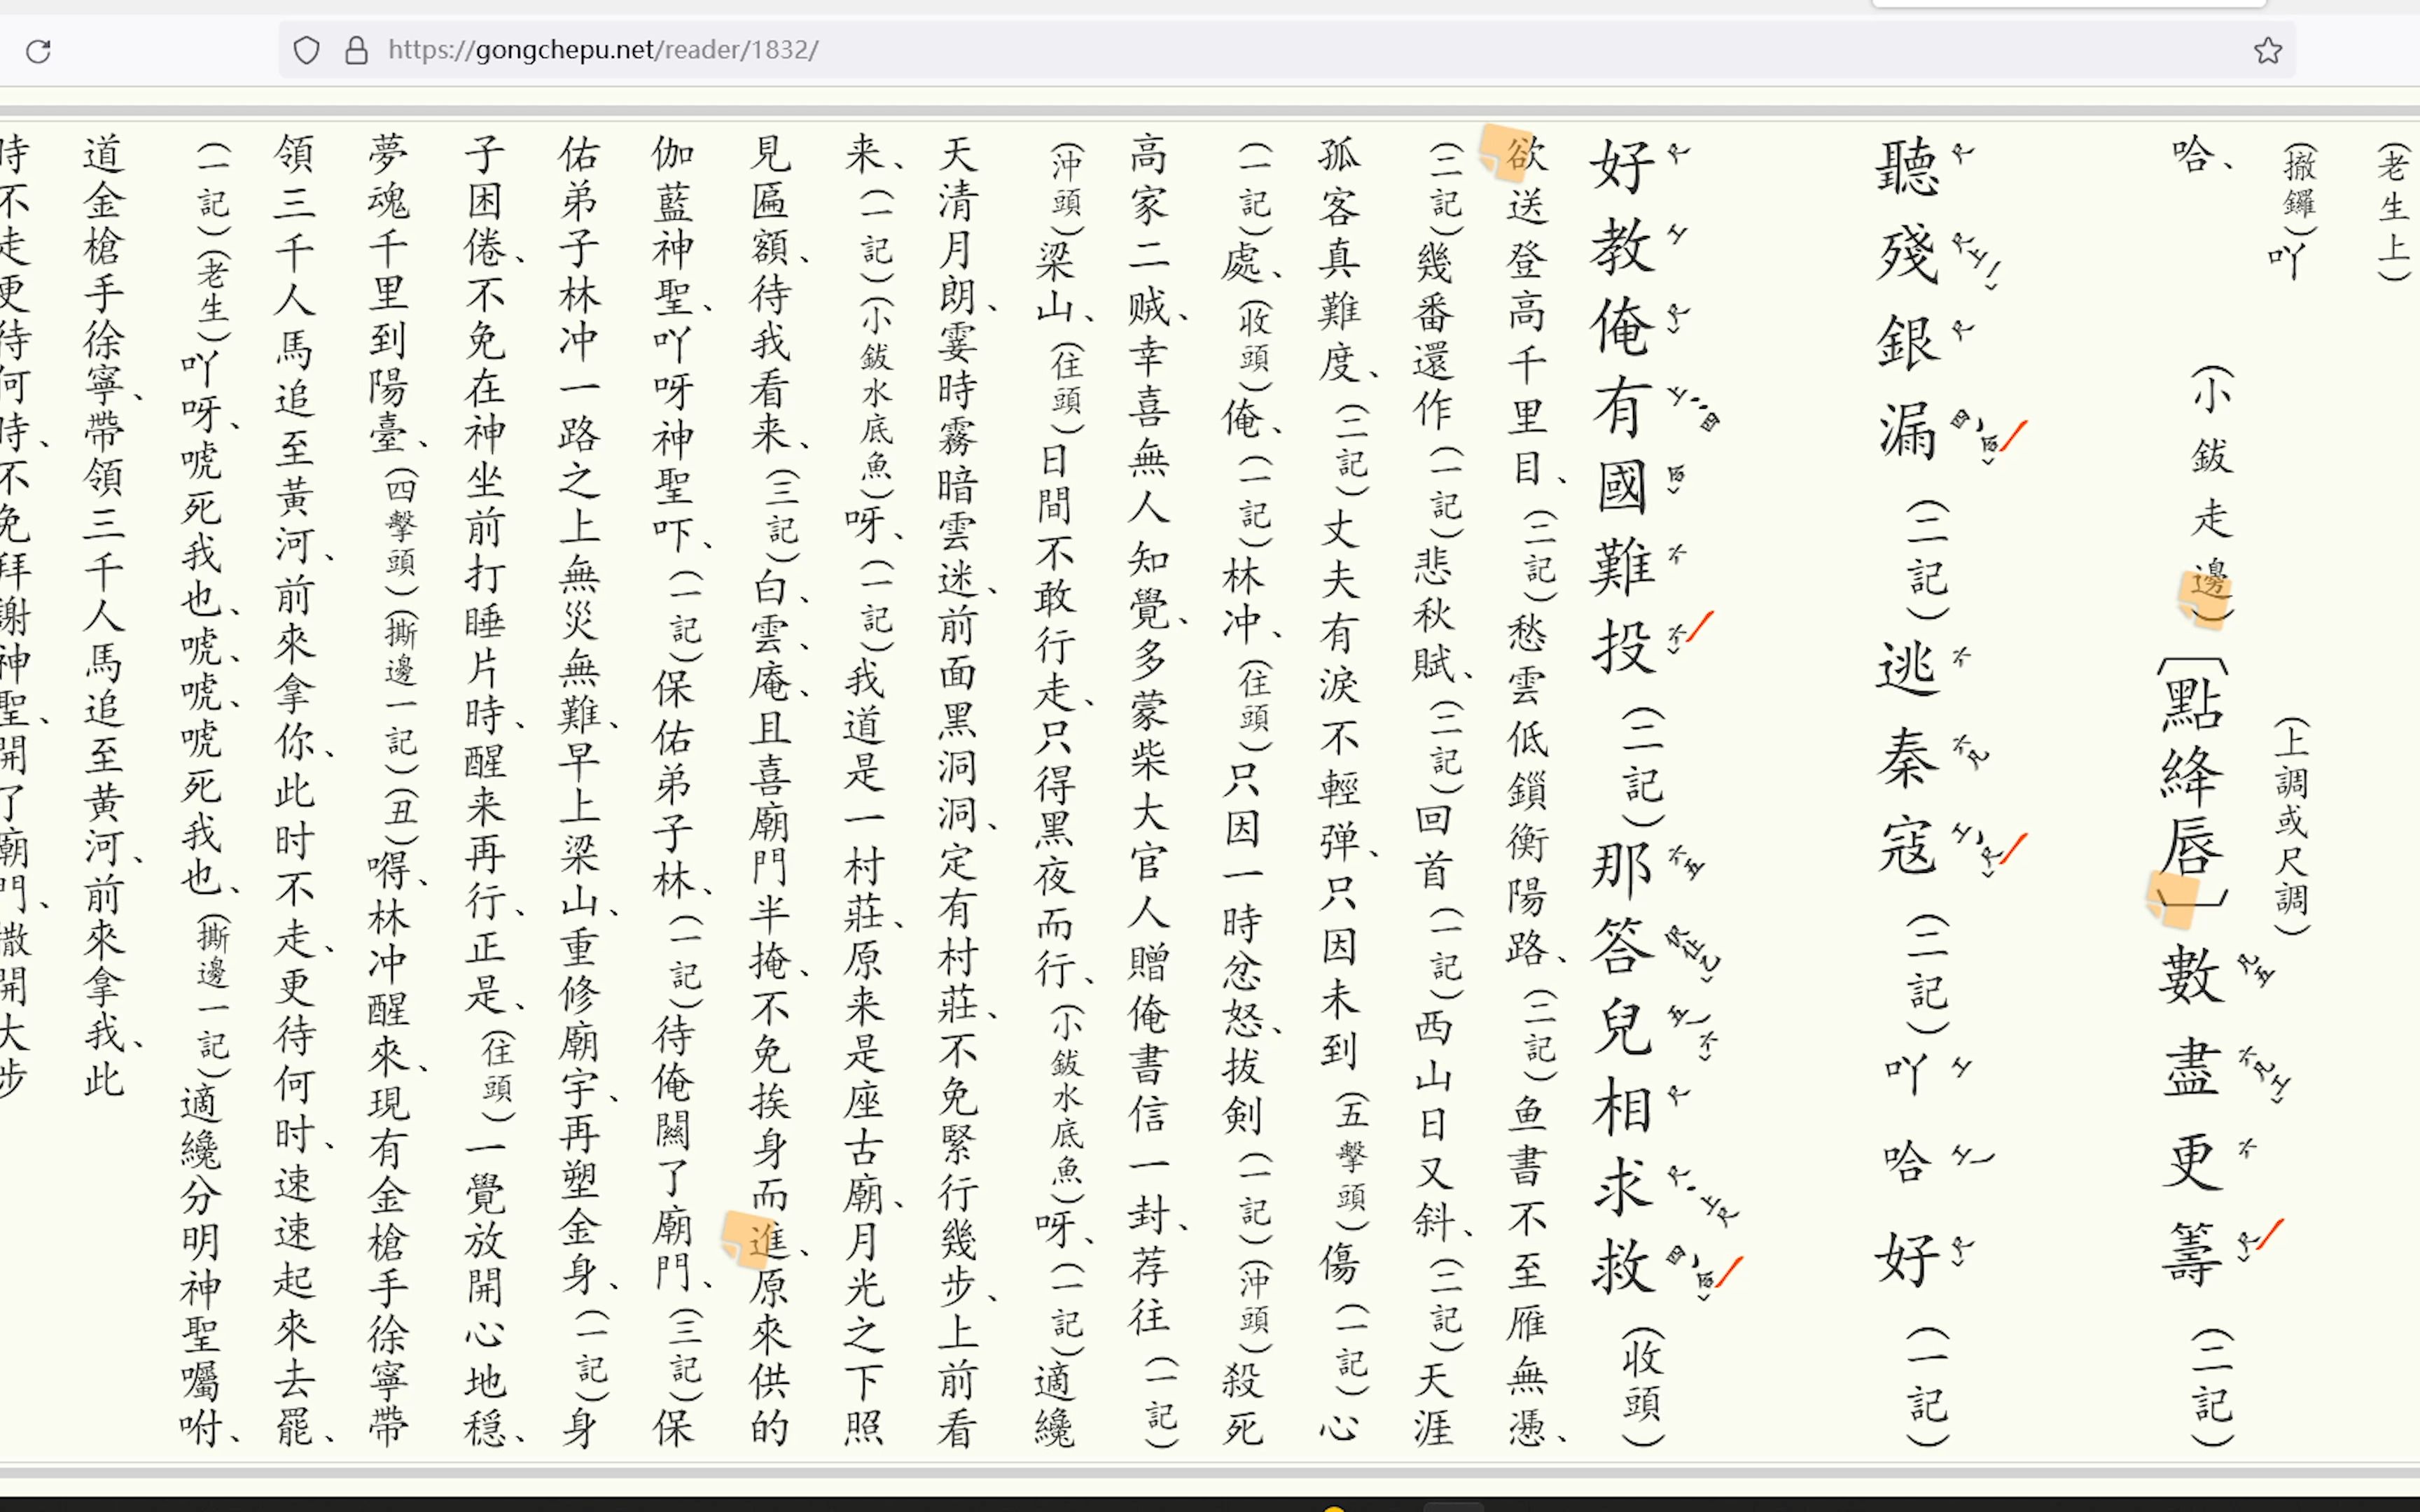Click the large character 銀
This screenshot has width=2420, height=1512.
point(1909,342)
